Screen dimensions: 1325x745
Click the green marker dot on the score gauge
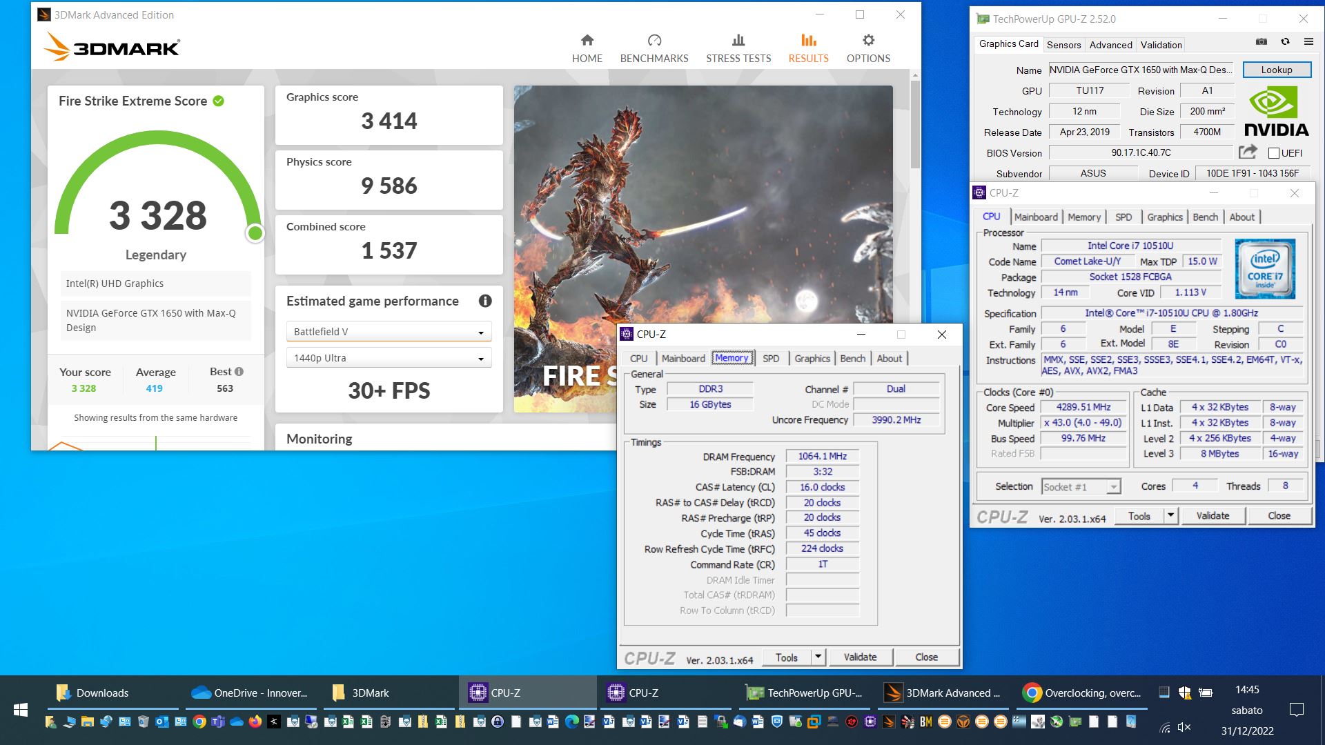pyautogui.click(x=255, y=233)
